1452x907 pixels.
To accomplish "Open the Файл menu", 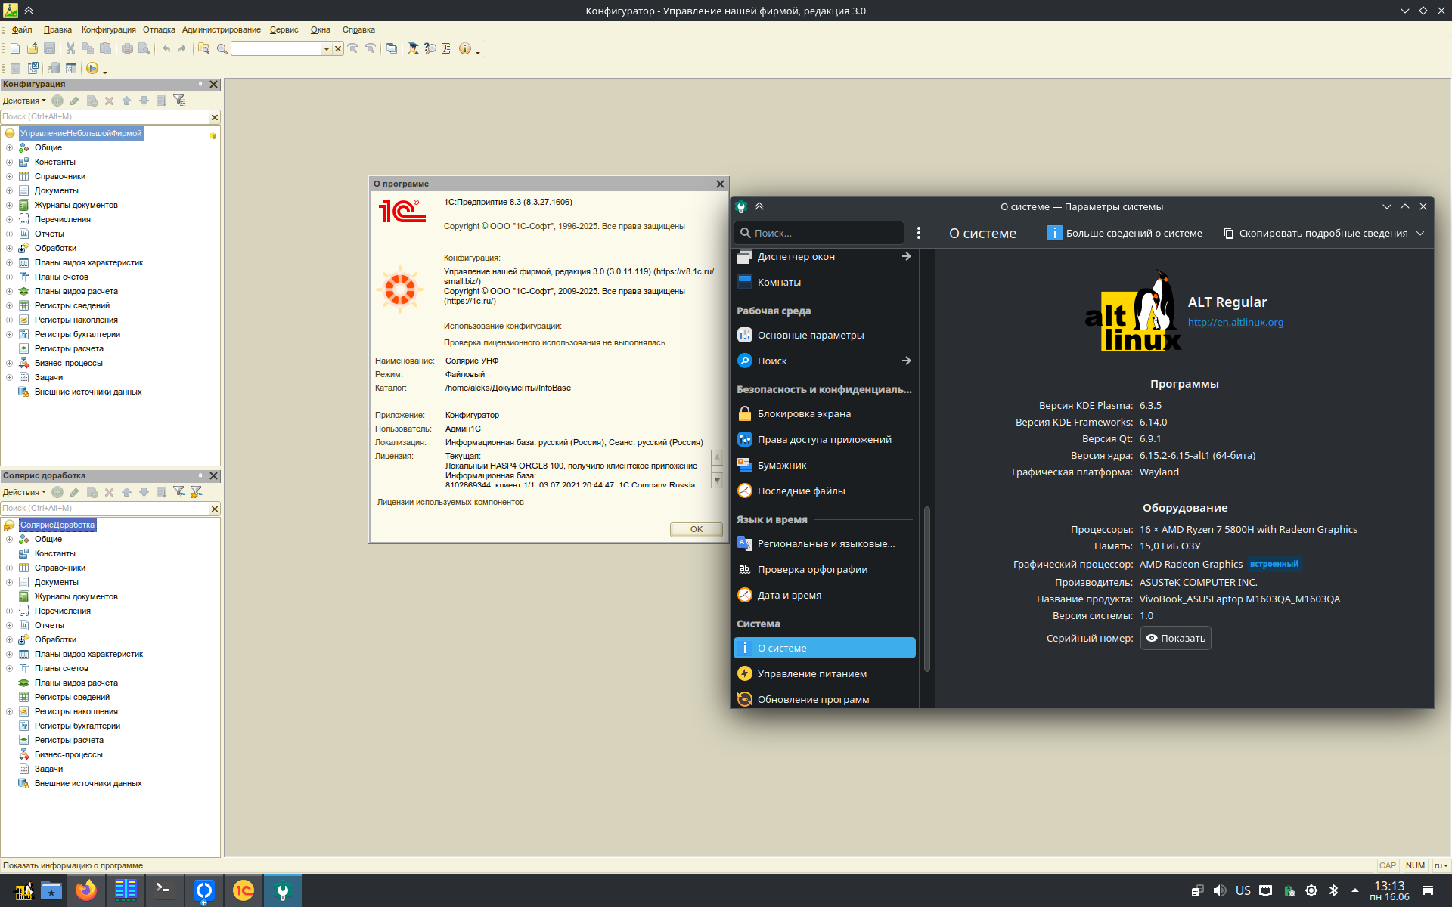I will 22,29.
